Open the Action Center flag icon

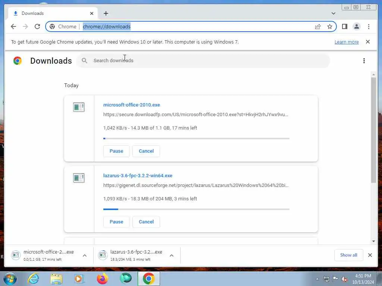335,279
